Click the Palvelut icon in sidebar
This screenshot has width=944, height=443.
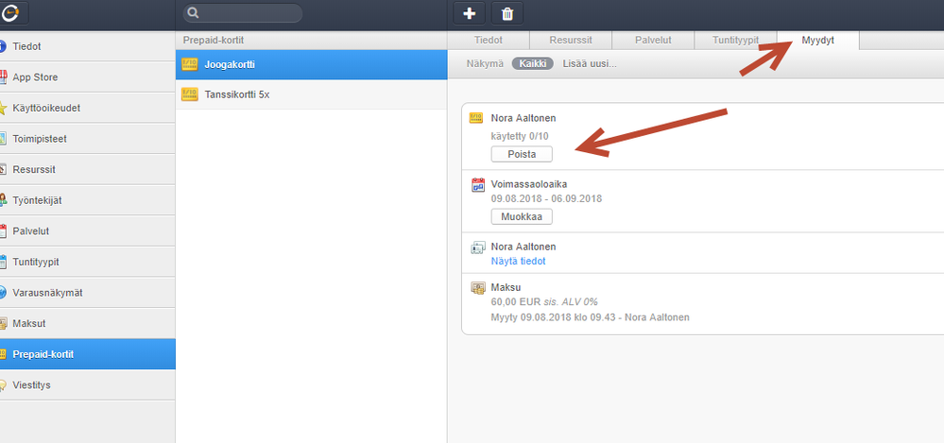point(3,231)
